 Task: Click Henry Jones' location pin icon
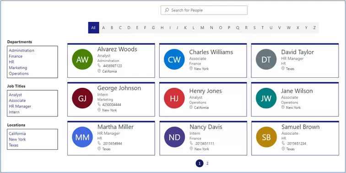pyautogui.click(x=191, y=107)
